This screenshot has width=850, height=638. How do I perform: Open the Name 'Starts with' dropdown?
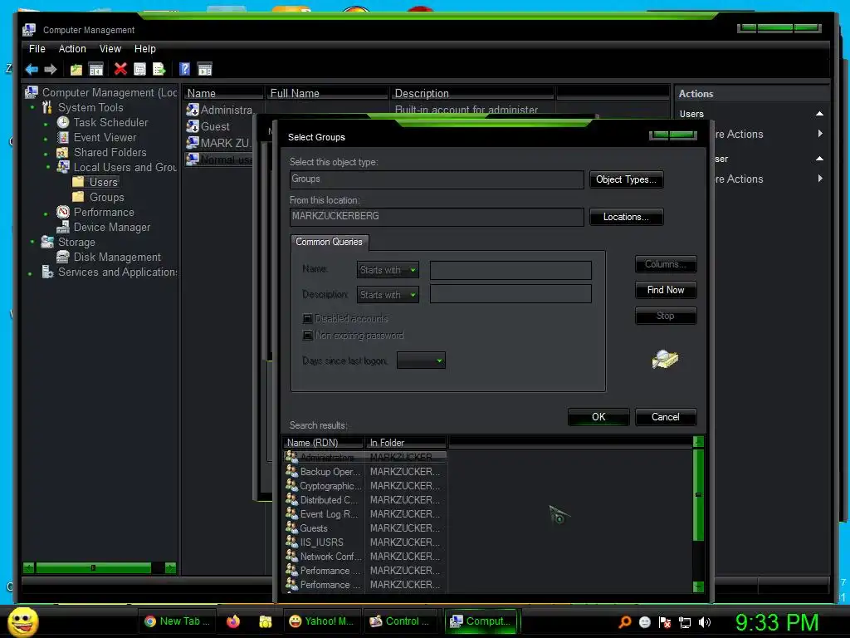click(388, 270)
